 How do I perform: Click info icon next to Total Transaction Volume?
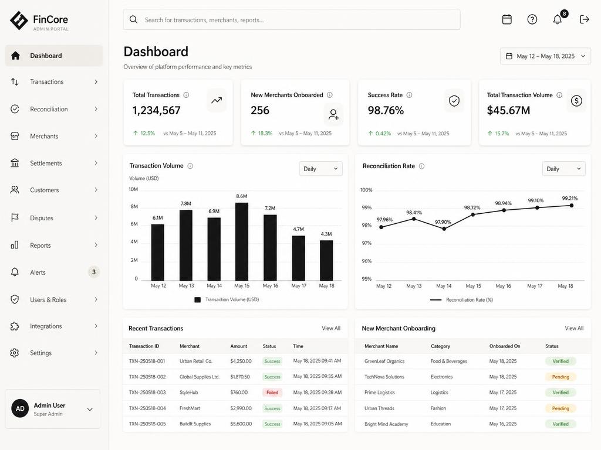[x=559, y=95]
